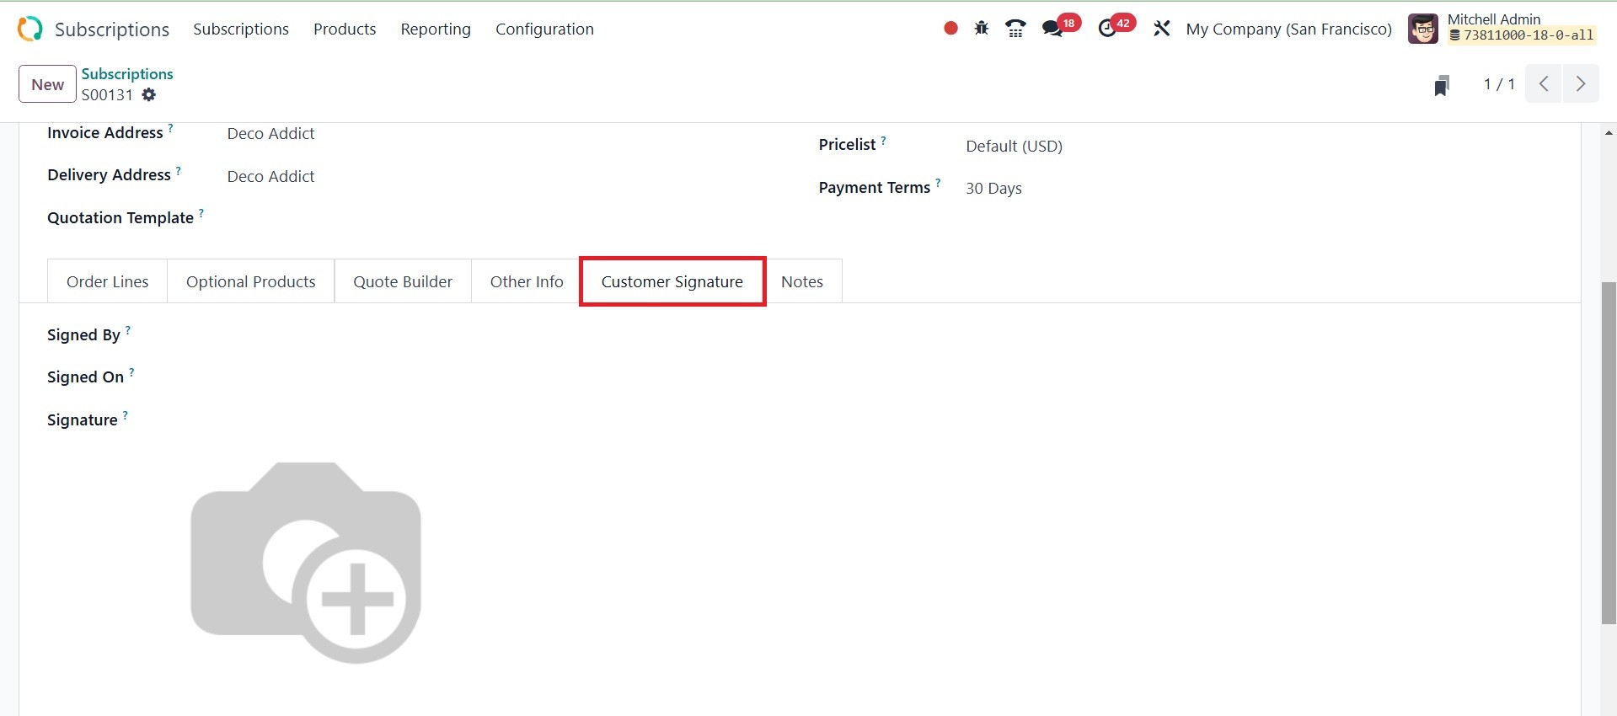Click the Subscriptions breadcrumb link
Image resolution: width=1617 pixels, height=716 pixels.
[127, 74]
